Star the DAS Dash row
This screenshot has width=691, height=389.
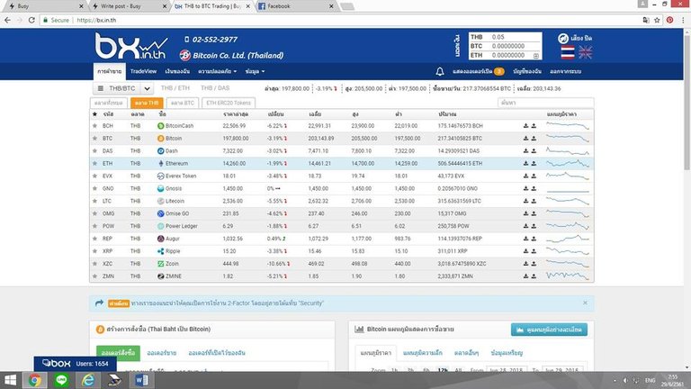94,151
